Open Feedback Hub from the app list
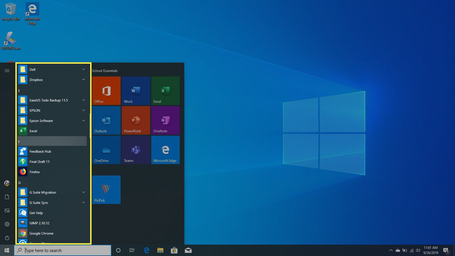 coord(52,151)
